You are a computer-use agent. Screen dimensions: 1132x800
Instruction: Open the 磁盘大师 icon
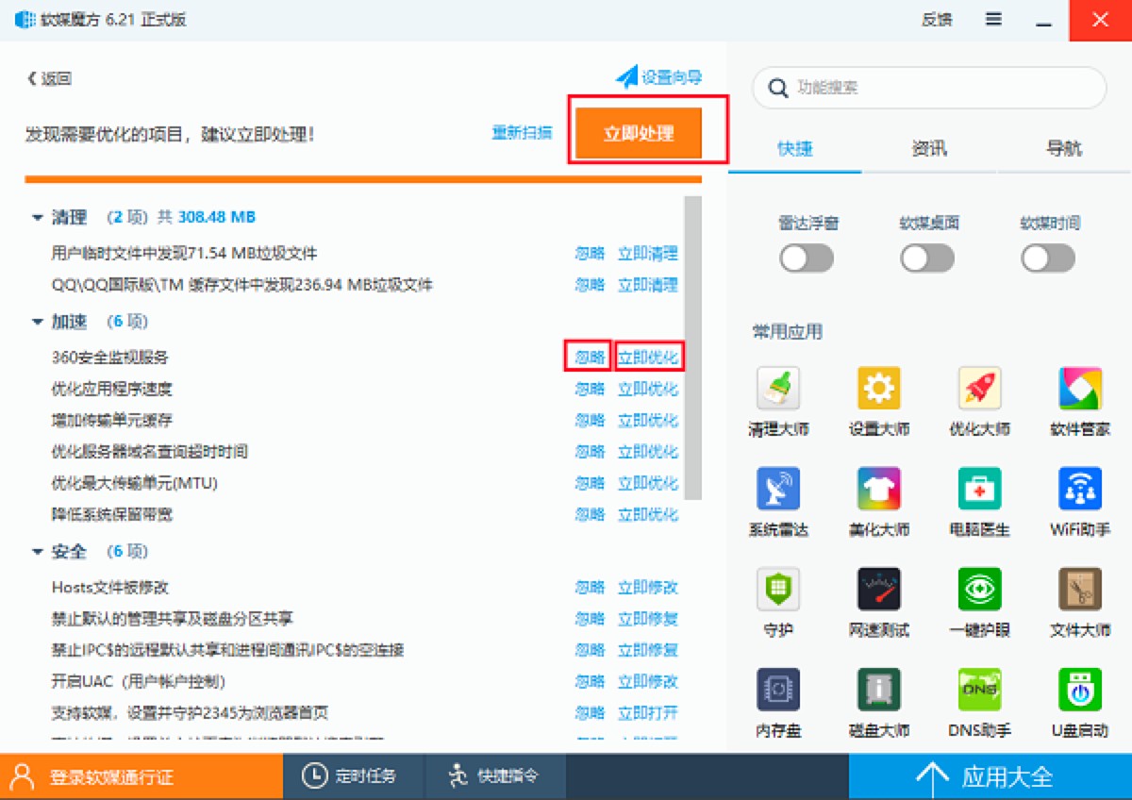(879, 690)
